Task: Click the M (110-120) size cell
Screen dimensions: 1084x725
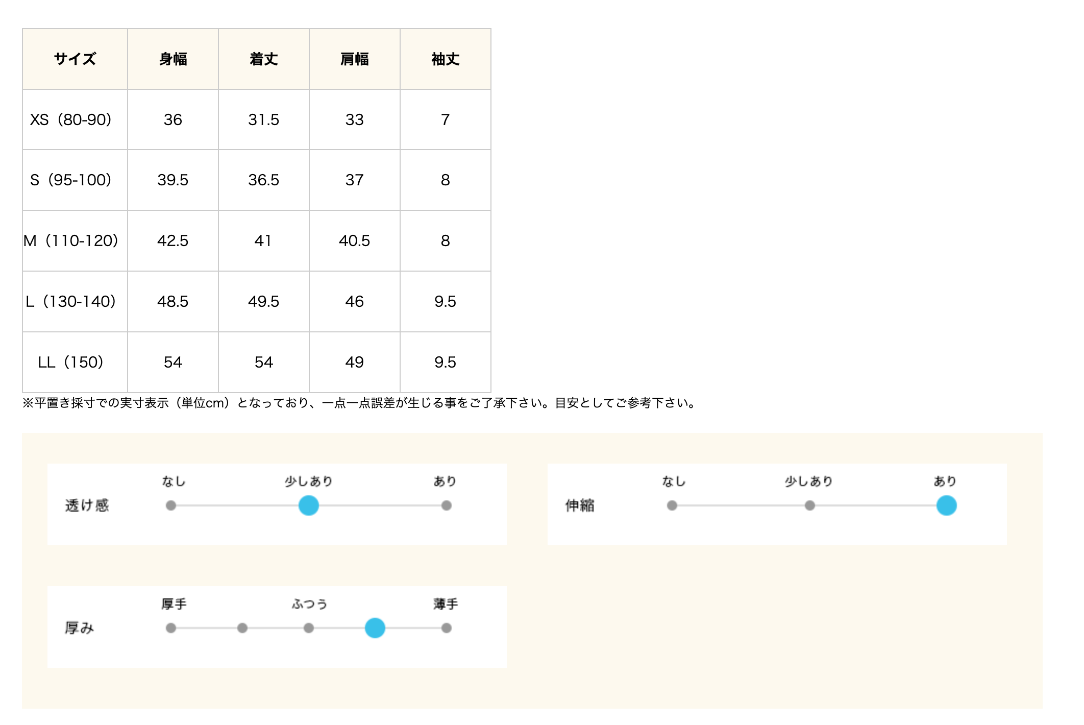Action: tap(71, 240)
